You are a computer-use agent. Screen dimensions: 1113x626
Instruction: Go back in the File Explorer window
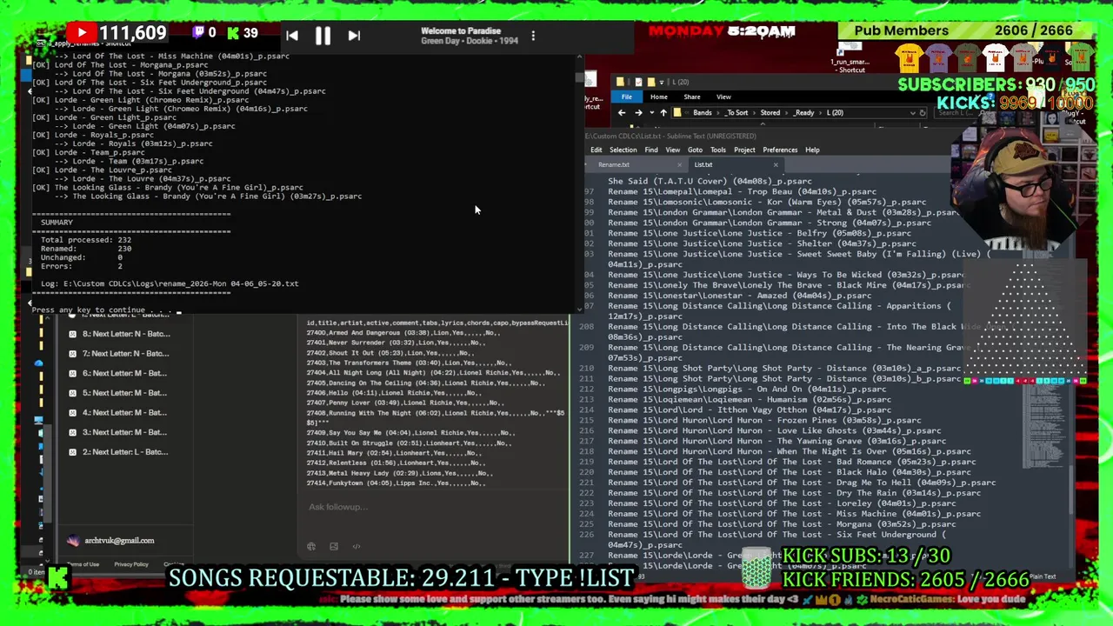[x=621, y=113]
